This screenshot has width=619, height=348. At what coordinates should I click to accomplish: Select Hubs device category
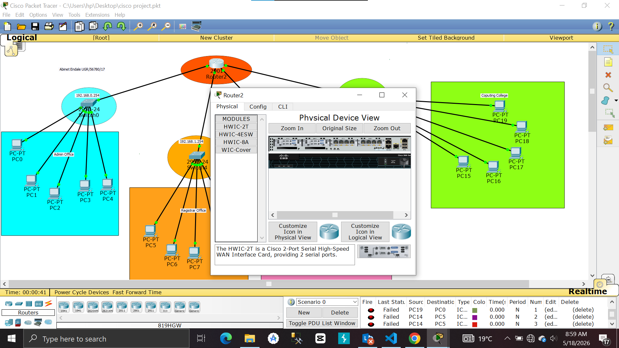coord(29,304)
